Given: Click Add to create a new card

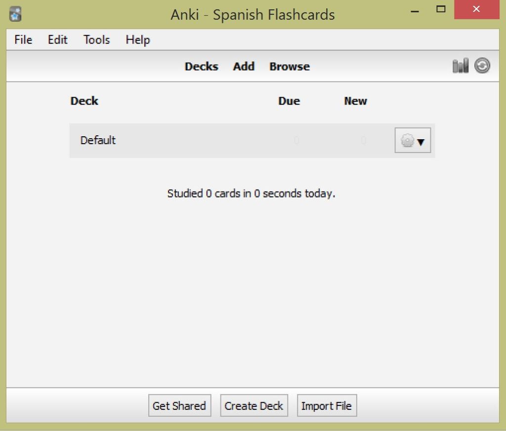Looking at the screenshot, I should tap(244, 67).
